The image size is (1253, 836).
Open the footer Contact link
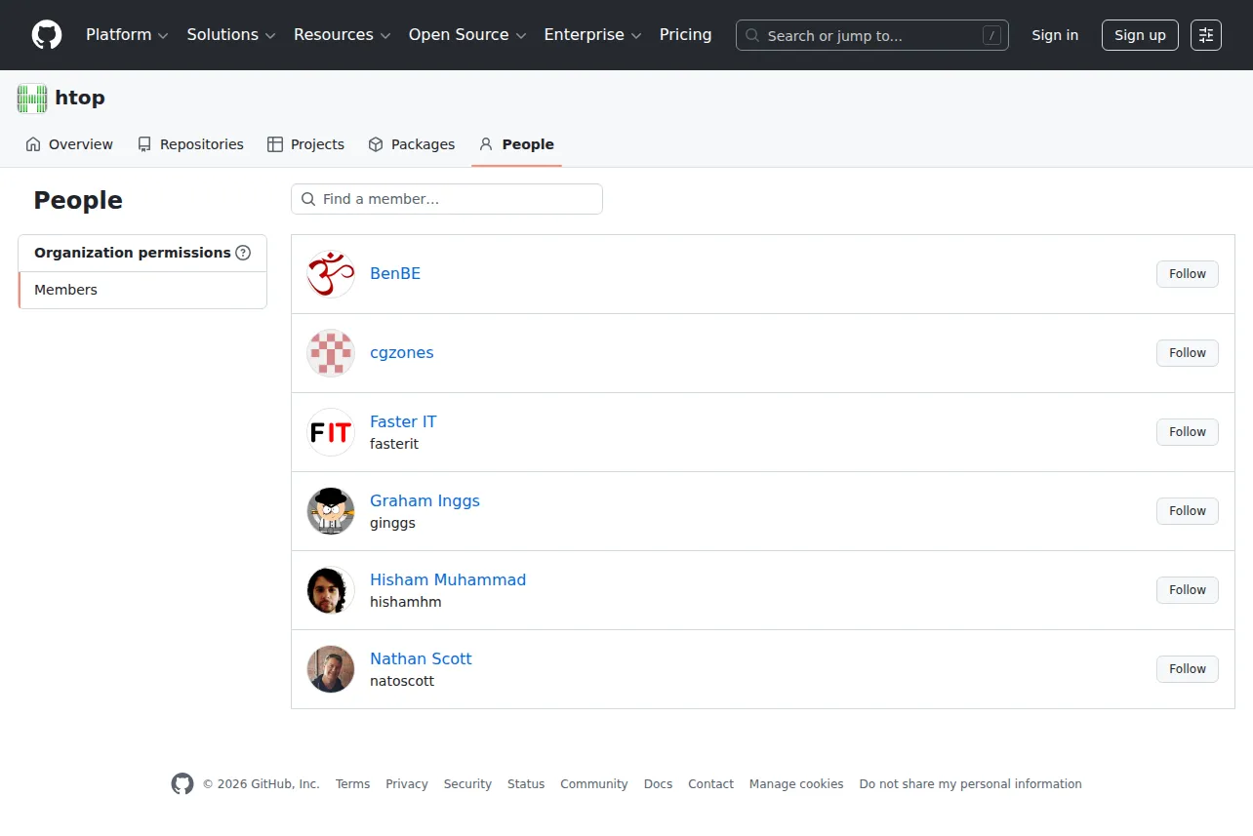click(710, 784)
